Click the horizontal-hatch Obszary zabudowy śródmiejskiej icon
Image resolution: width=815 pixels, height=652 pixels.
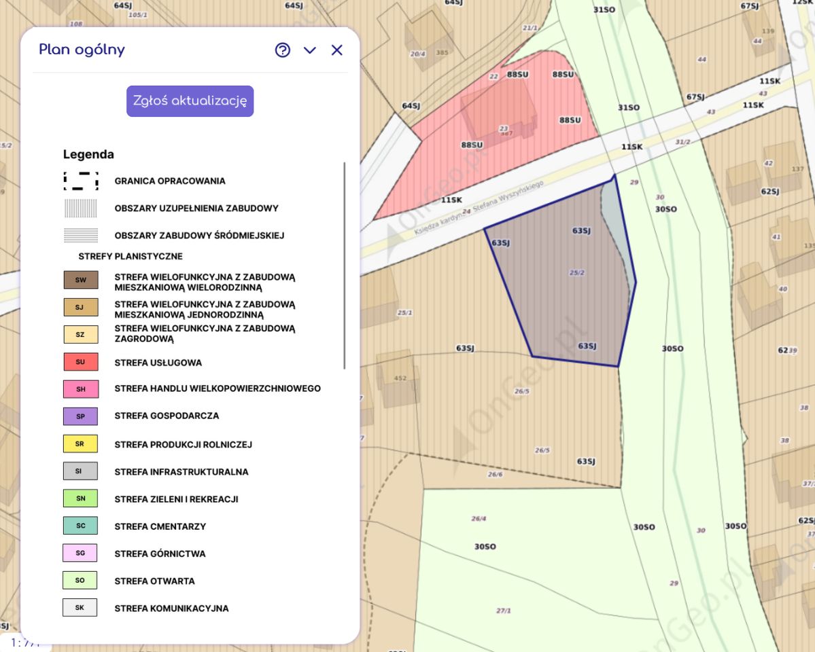click(x=81, y=236)
